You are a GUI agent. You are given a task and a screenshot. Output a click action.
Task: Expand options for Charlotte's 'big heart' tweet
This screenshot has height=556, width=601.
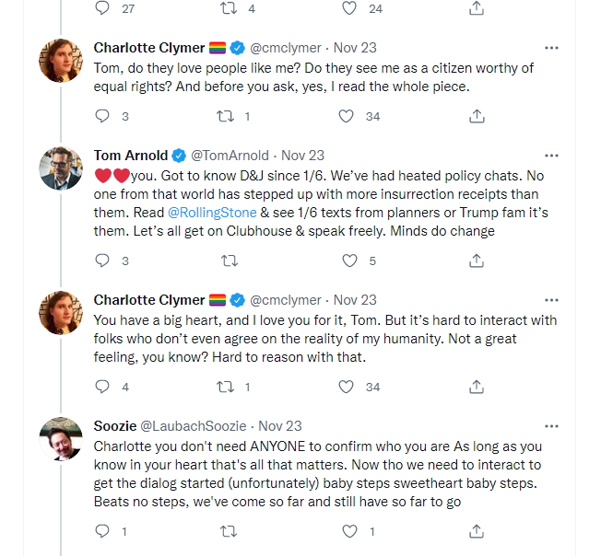tap(551, 300)
